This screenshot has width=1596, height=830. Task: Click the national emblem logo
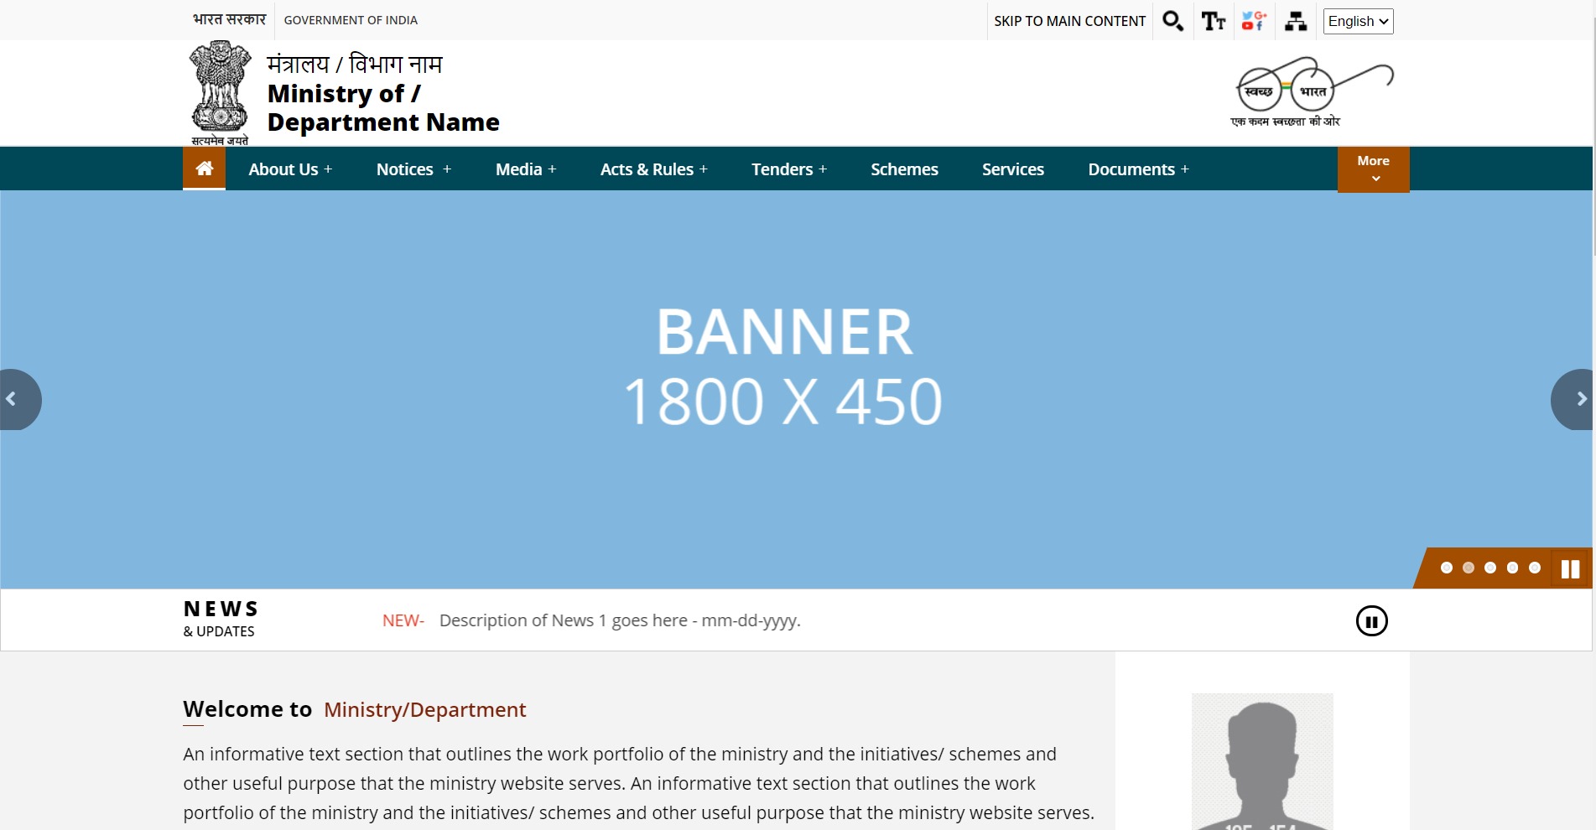(x=220, y=92)
